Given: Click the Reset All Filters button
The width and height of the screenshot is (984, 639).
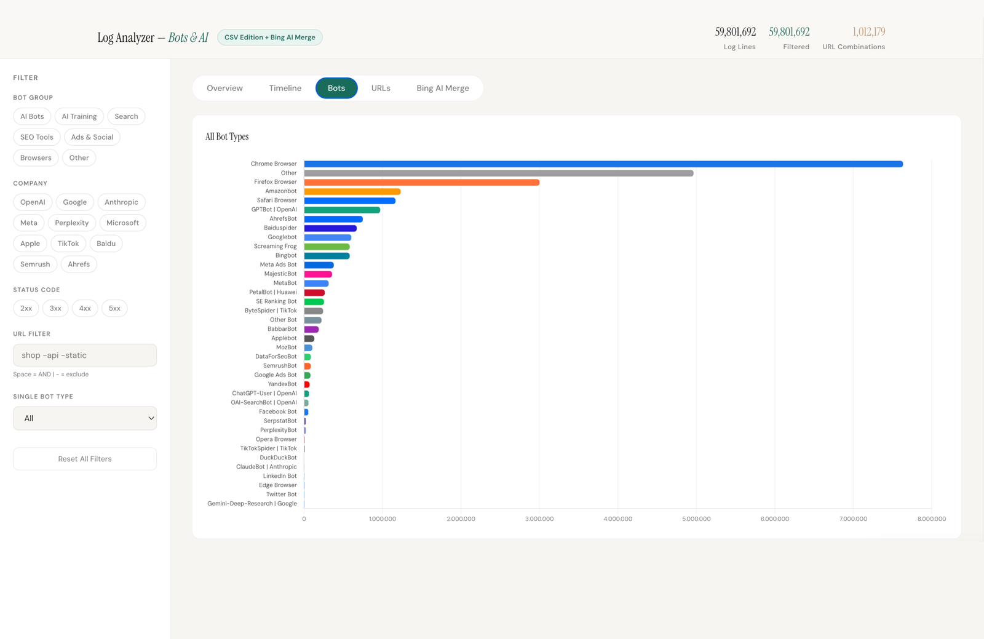Looking at the screenshot, I should pyautogui.click(x=84, y=458).
